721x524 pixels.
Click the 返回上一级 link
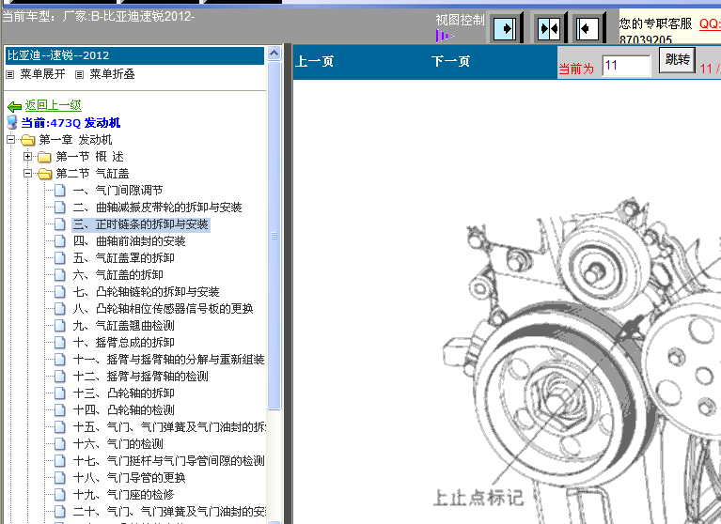tap(54, 105)
